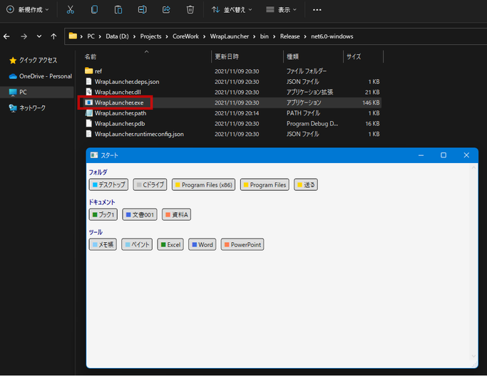The height and width of the screenshot is (376, 487).
Task: Select クイック アクセス in the sidebar
Action: 38,61
